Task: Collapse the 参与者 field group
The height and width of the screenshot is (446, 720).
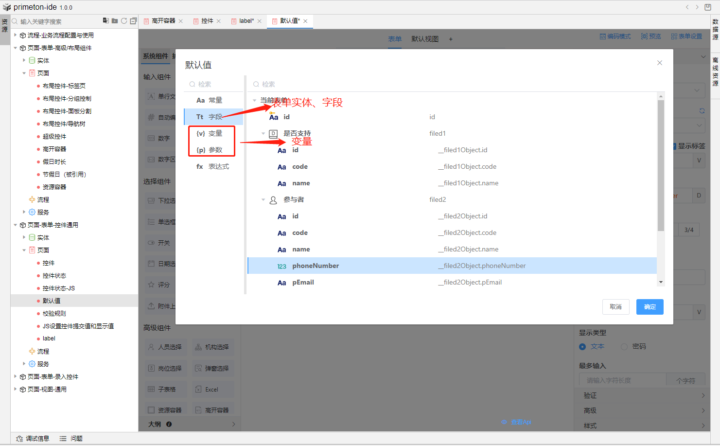Action: [x=263, y=199]
